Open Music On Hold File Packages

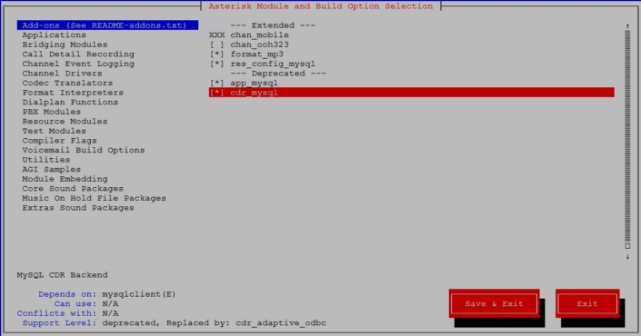94,198
